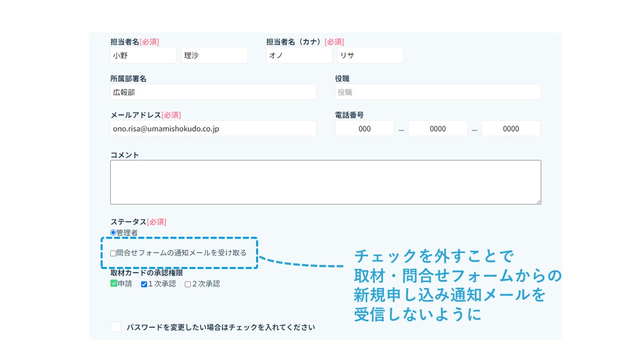Click the パスワードを変更したい場合は label text
This screenshot has width=644, height=362.
pyautogui.click(x=221, y=327)
